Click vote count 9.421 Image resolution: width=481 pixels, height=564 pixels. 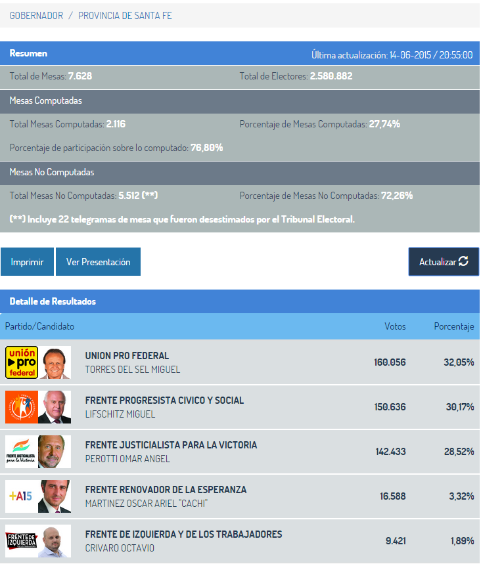396,540
